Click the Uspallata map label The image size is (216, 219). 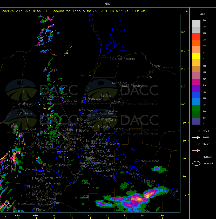tap(24, 104)
